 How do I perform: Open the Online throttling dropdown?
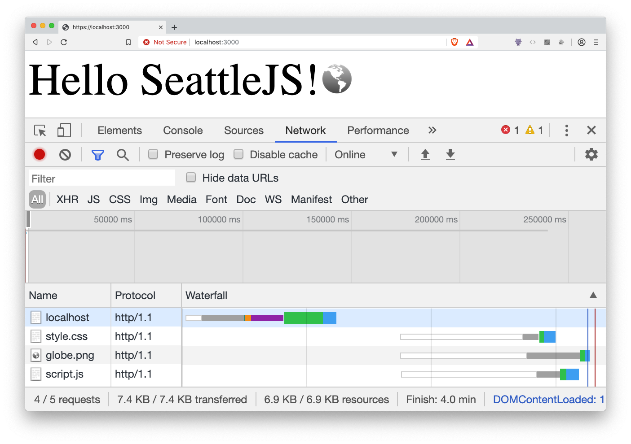click(x=366, y=155)
